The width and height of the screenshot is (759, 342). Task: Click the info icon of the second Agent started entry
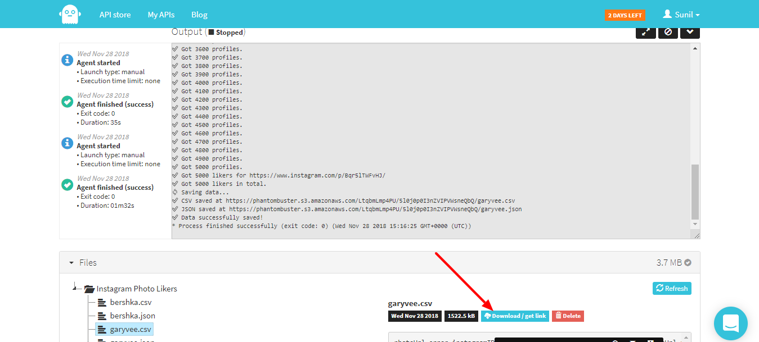click(x=68, y=143)
